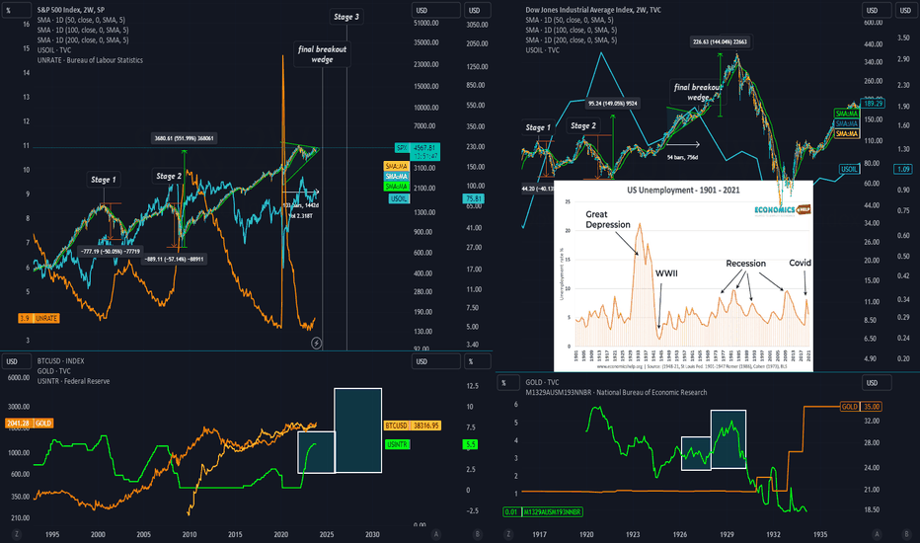Screen dimensions: 920x543
Task: Select SMA 200 legend line in the Dow Jones chart
Action: click(571, 39)
